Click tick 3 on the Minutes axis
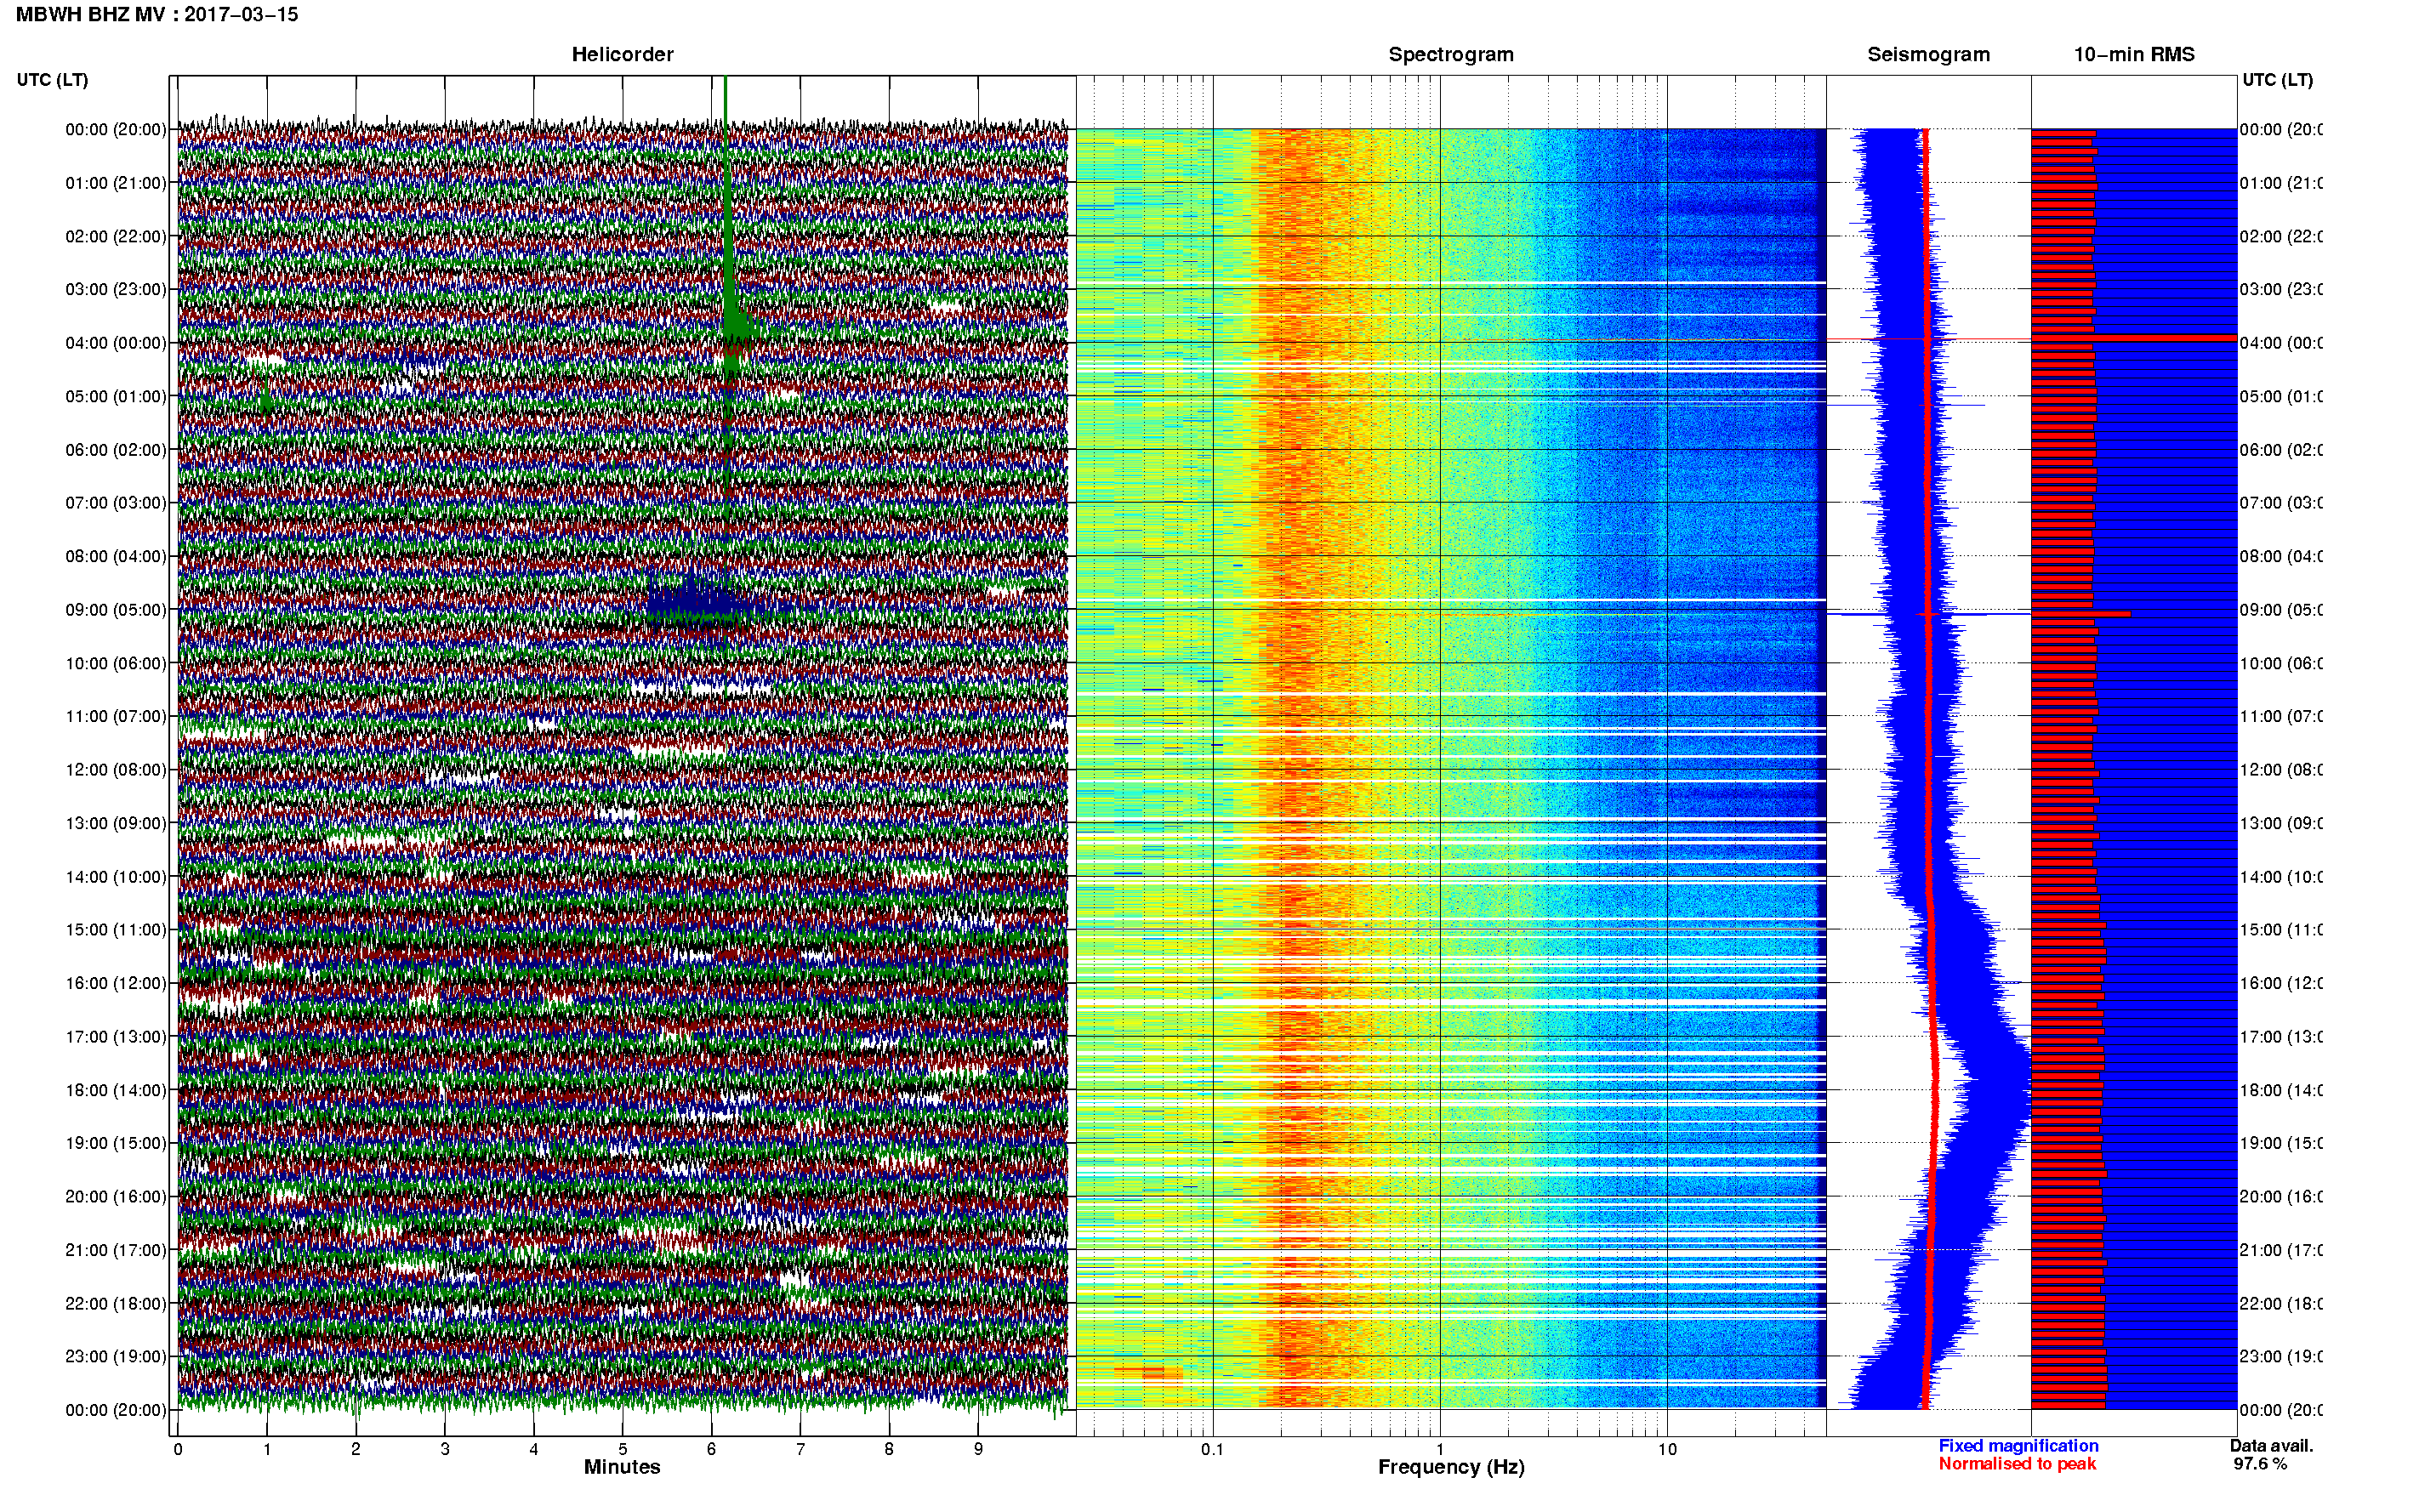2419x1512 pixels. (x=445, y=1449)
